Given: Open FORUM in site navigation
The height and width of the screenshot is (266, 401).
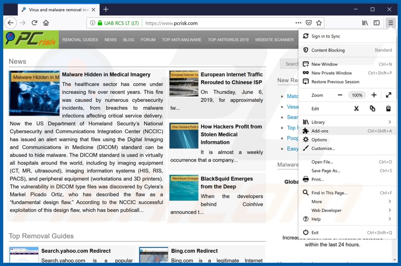Looking at the screenshot, I should [148, 40].
